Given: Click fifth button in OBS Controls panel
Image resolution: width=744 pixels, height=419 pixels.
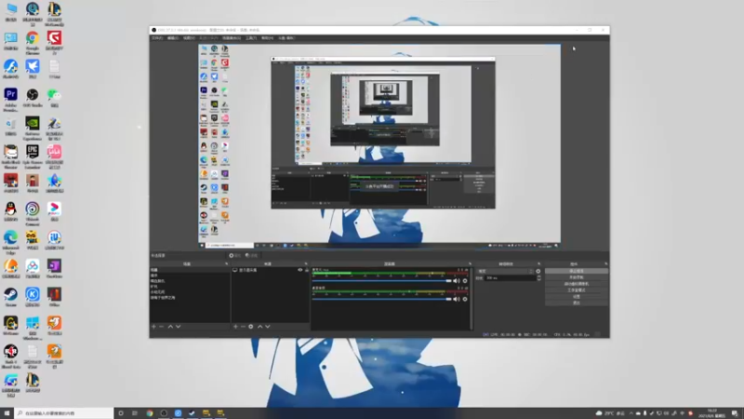Looking at the screenshot, I should (577, 296).
